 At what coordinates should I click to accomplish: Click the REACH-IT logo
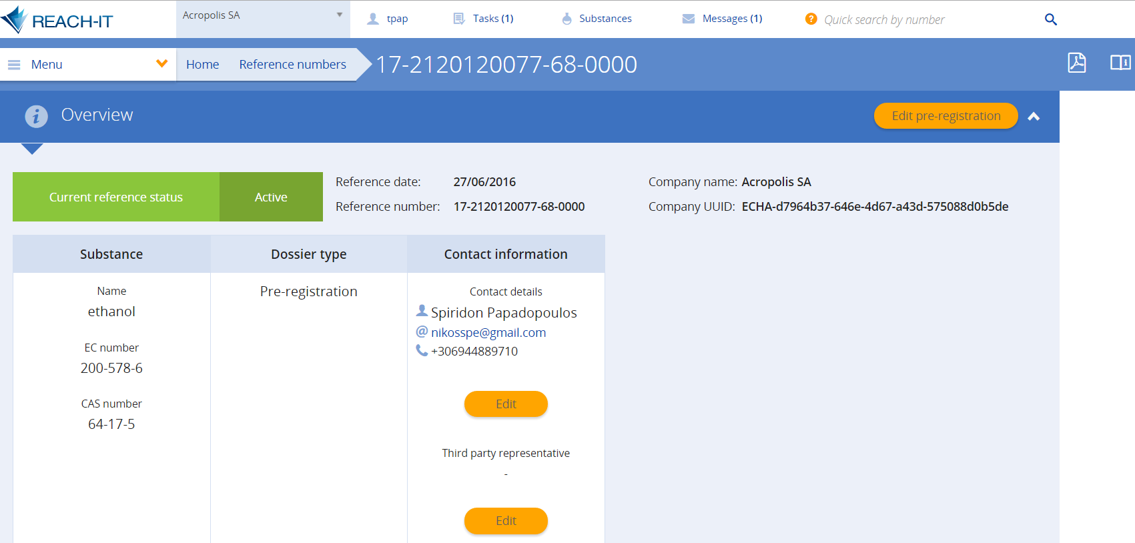[x=57, y=20]
